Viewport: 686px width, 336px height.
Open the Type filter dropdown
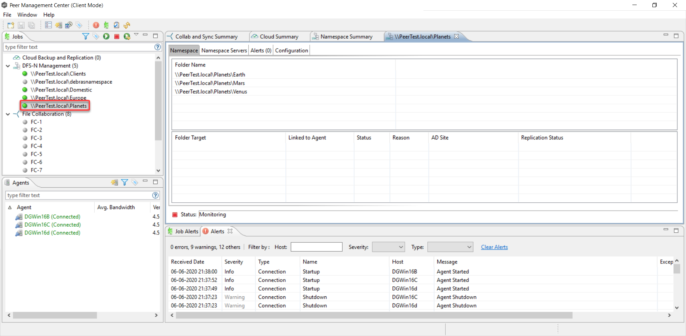450,247
